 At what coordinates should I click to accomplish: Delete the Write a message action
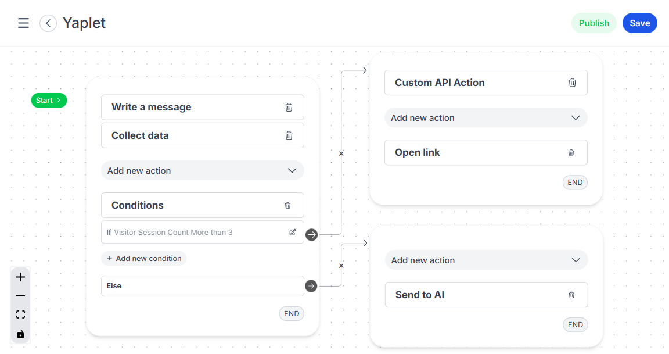pyautogui.click(x=289, y=107)
